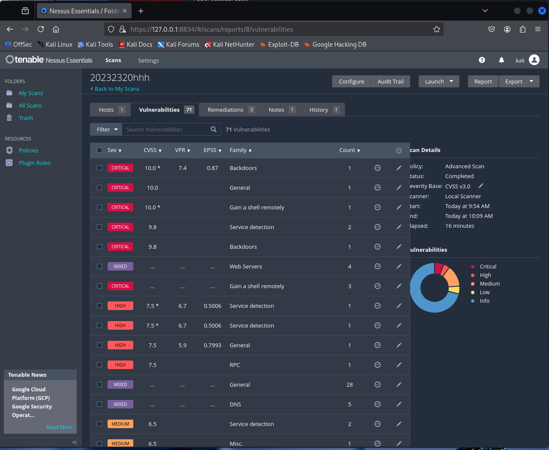
Task: Click the Configure button
Action: [x=351, y=81]
